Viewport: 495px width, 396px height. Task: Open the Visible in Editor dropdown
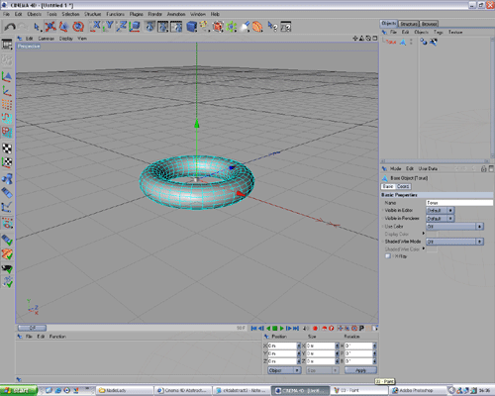coord(441,210)
